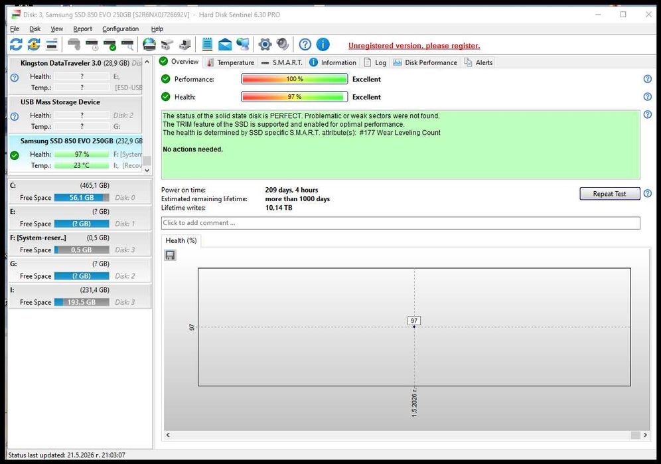Click help icon beside Health bar
The width and height of the screenshot is (661, 464).
(x=648, y=97)
